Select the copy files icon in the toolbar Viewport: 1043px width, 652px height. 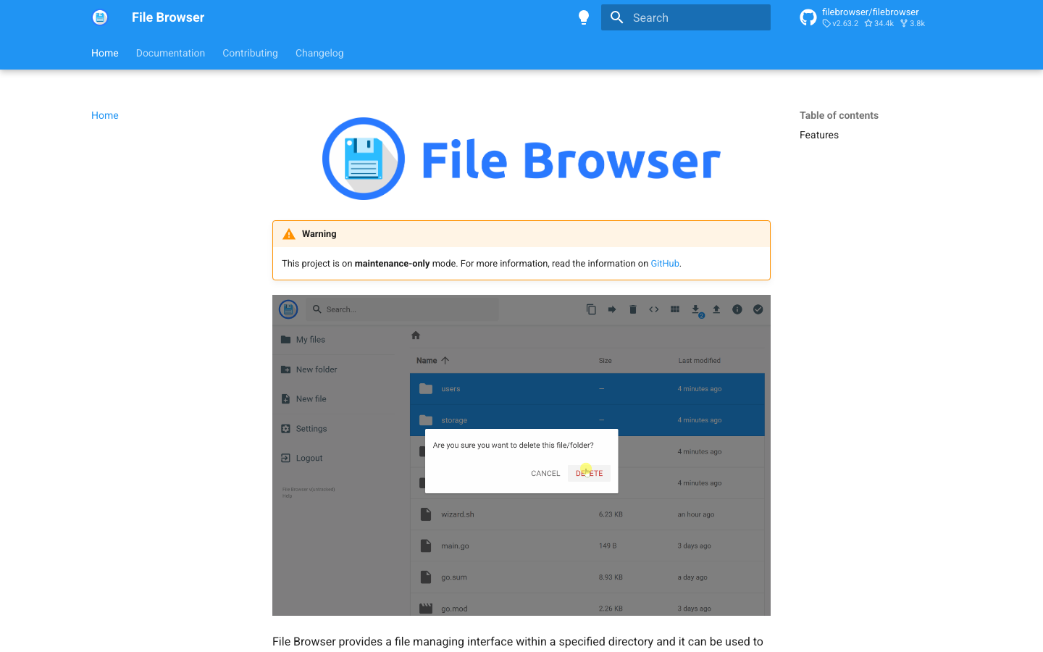pos(591,309)
